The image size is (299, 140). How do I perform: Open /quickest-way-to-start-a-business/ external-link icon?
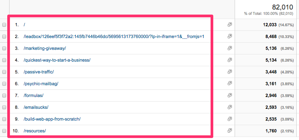[x=230, y=60]
